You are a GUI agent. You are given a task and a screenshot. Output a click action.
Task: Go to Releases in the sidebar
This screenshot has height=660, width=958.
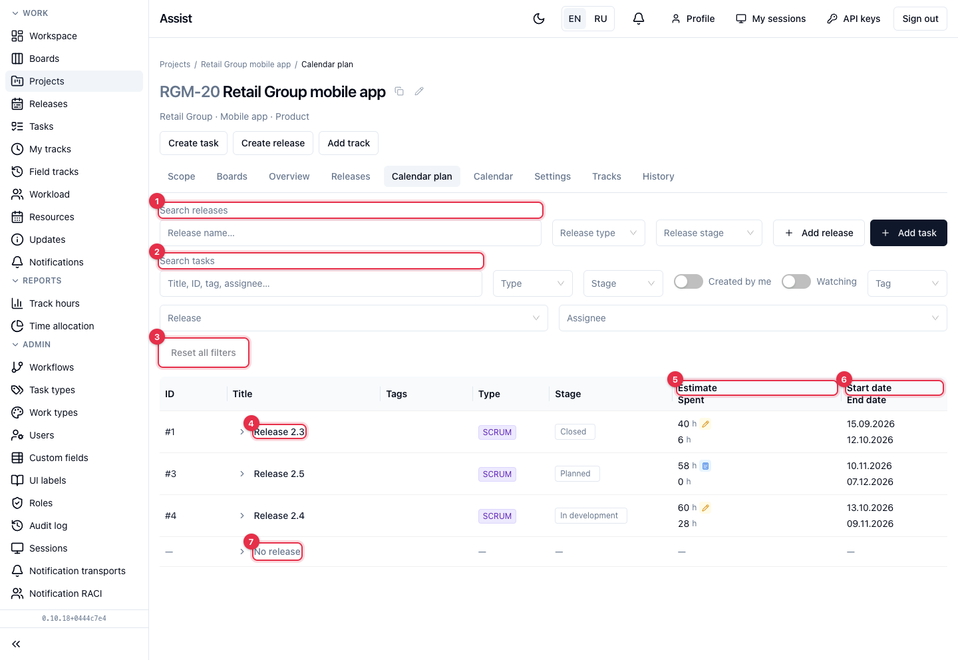(x=74, y=104)
